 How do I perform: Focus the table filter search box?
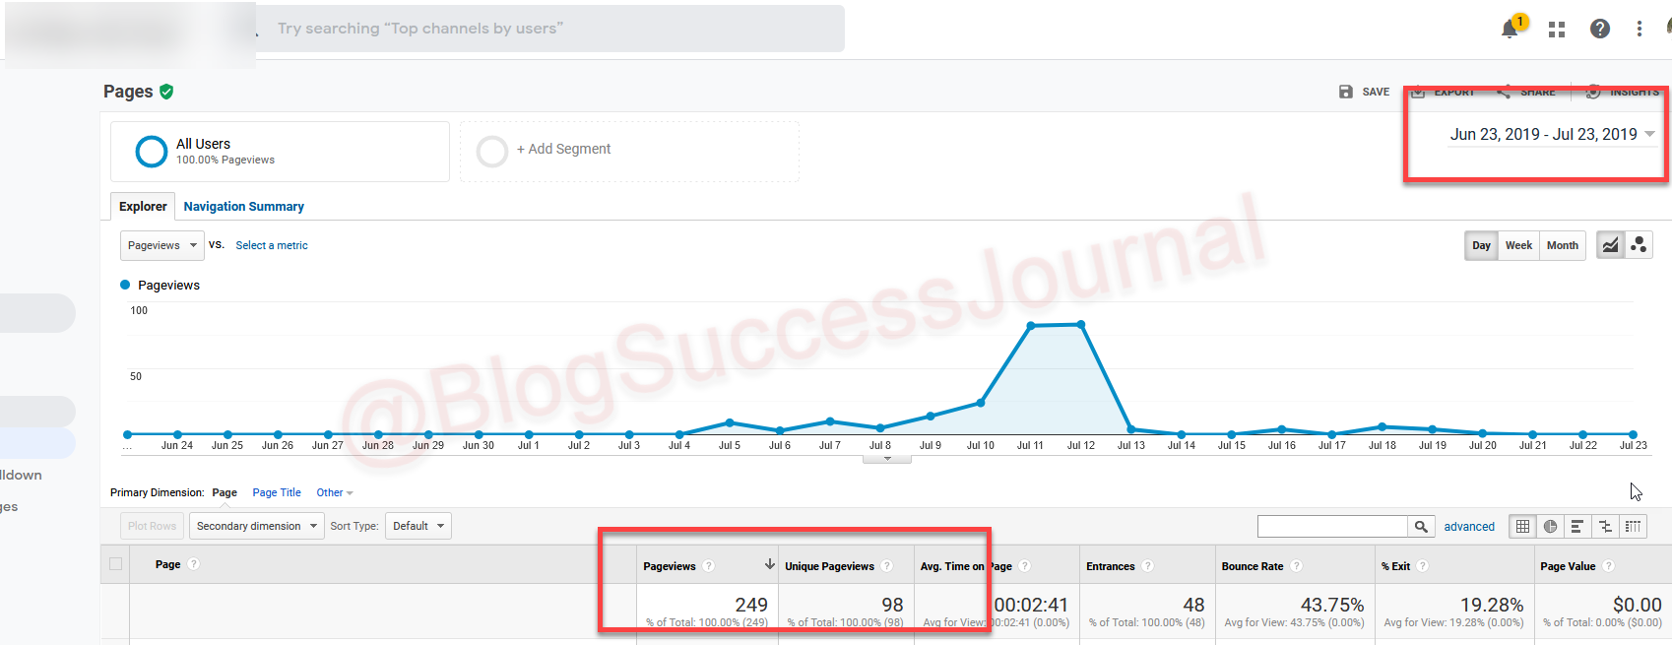pyautogui.click(x=1332, y=527)
